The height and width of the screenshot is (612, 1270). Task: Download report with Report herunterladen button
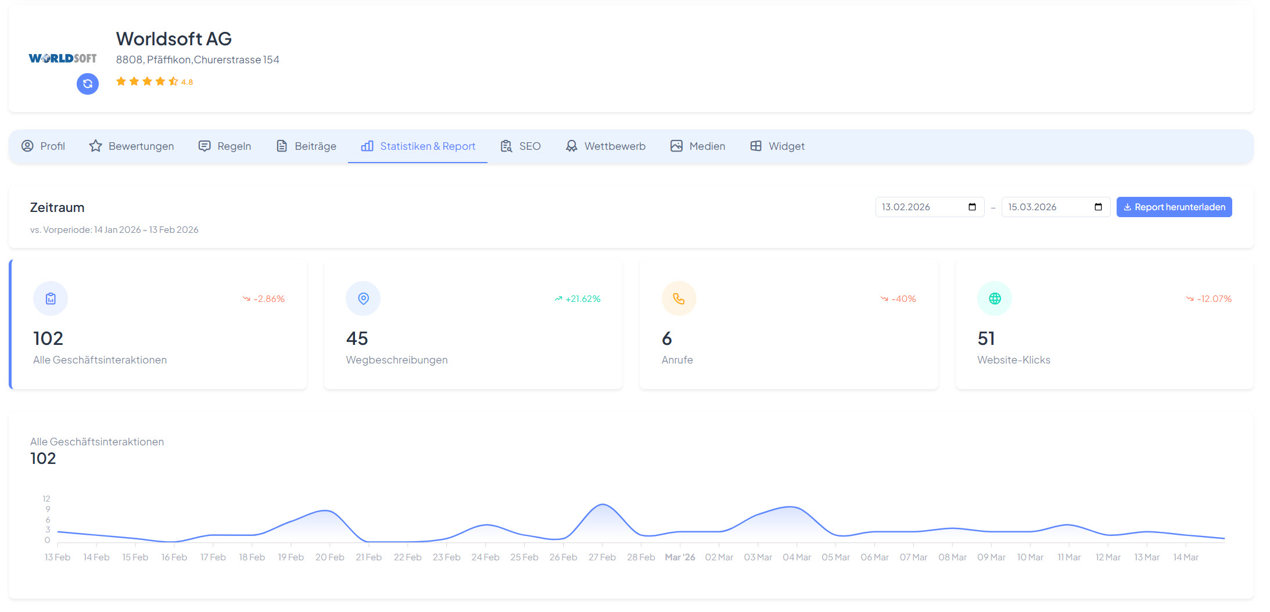(1174, 207)
